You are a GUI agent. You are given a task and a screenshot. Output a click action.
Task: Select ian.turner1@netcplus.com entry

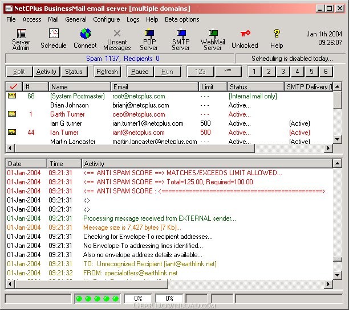[148, 123]
